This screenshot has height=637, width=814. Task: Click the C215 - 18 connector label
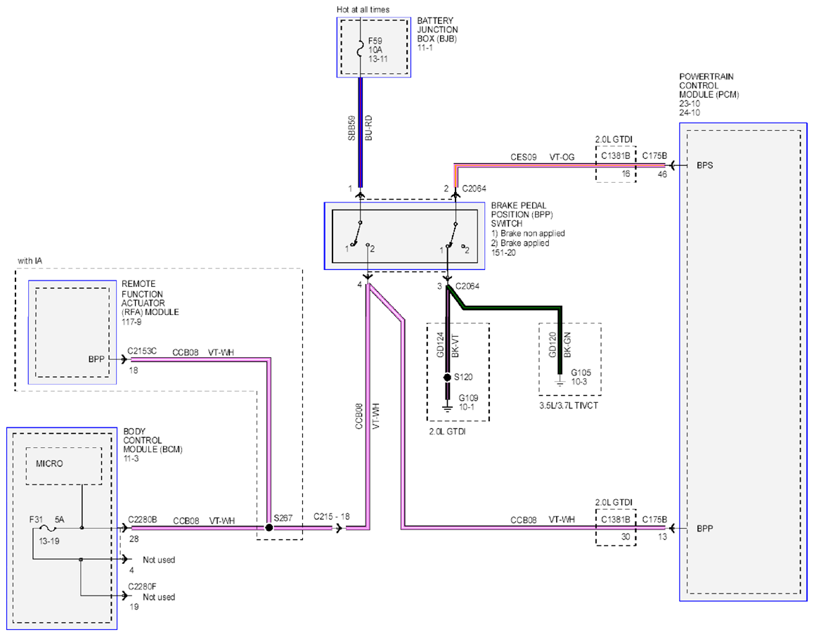click(331, 517)
